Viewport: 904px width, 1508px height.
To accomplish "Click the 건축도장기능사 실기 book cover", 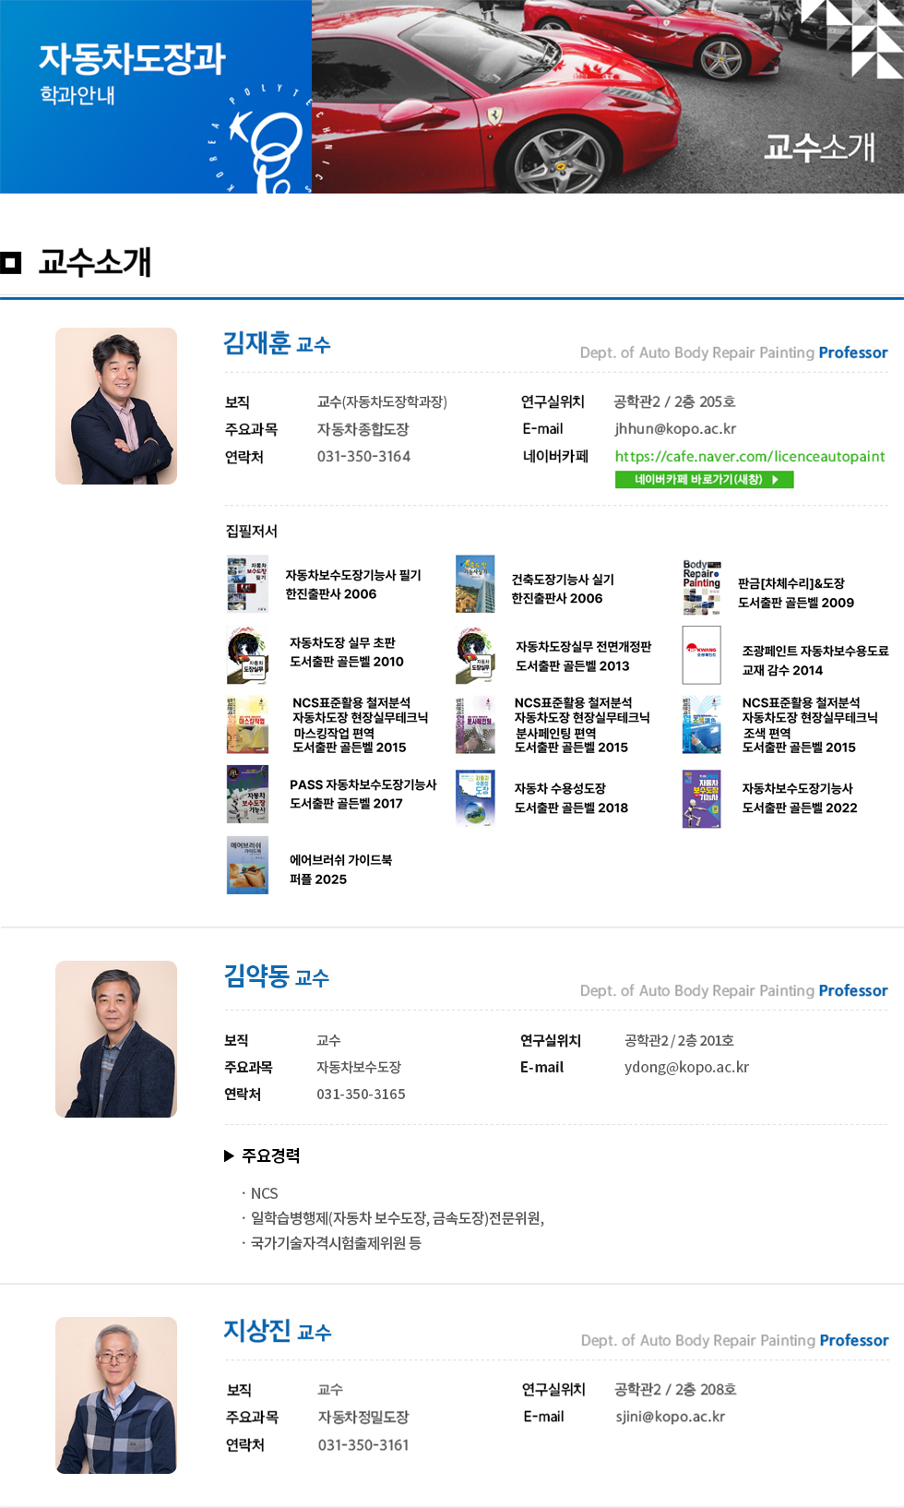I will point(475,584).
